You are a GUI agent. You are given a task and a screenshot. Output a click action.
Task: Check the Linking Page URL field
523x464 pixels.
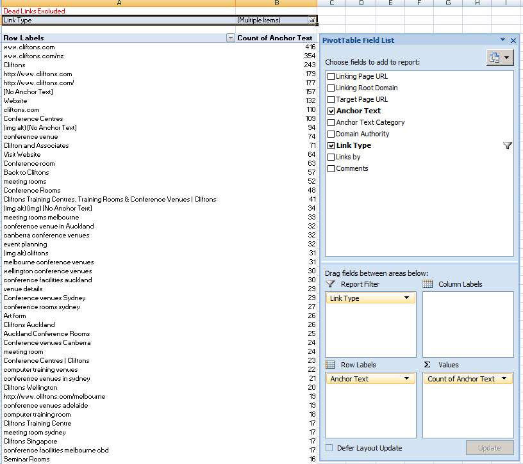(x=331, y=77)
